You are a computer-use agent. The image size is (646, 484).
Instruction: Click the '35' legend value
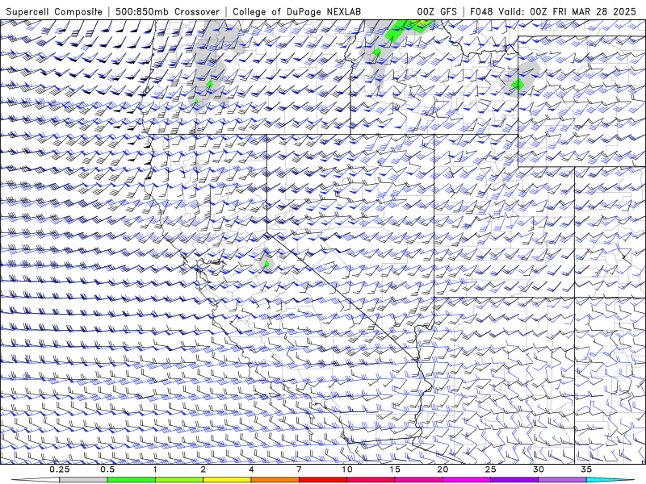point(587,469)
